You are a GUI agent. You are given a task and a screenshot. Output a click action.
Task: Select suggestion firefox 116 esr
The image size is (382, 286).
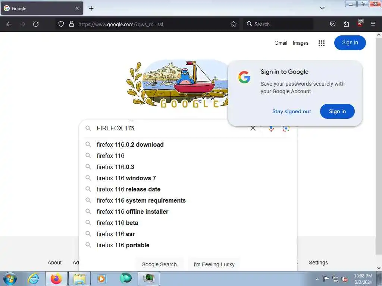[188, 234]
